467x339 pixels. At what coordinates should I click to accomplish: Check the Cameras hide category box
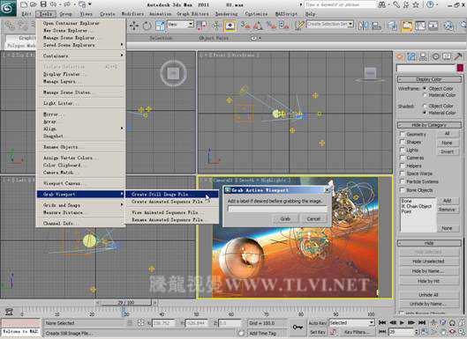402,158
